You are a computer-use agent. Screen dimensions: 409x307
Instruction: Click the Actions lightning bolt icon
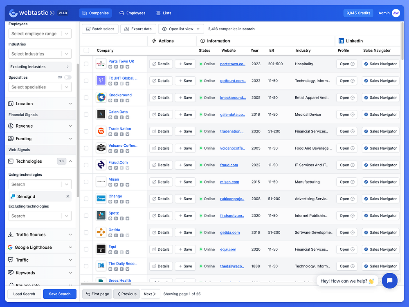pos(154,41)
